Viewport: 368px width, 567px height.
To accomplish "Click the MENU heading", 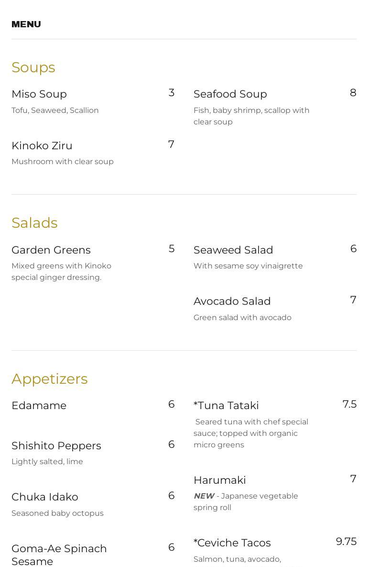I will coord(26,24).
